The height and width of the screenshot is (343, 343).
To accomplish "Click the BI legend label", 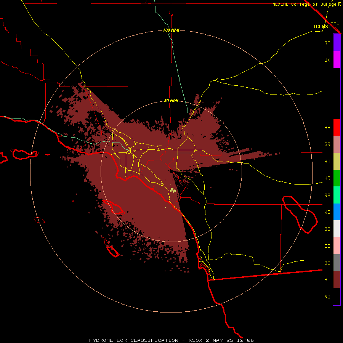I will point(327,280).
